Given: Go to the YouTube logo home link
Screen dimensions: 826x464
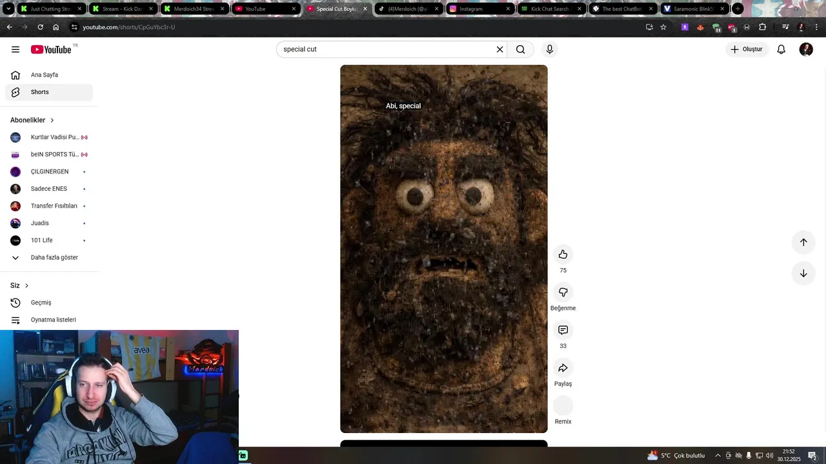Looking at the screenshot, I should [51, 50].
